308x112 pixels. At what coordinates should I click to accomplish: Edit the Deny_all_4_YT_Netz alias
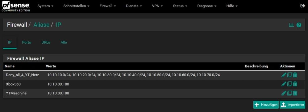[284, 75]
